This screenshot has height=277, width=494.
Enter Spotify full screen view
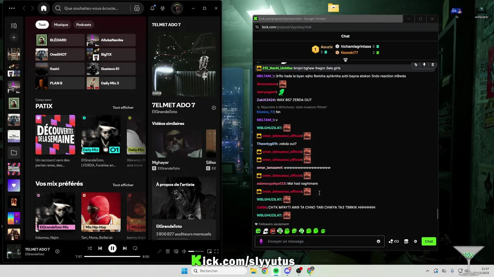click(217, 252)
